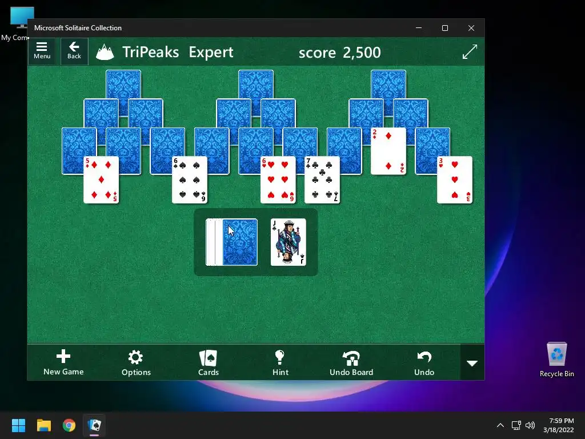This screenshot has width=585, height=439.
Task: Expand toolbar with the down arrow
Action: (472, 362)
